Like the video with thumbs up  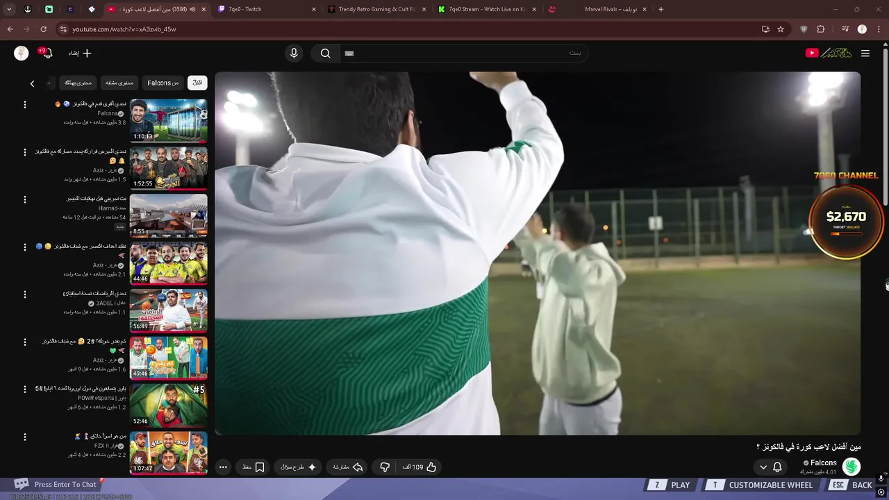[419, 467]
